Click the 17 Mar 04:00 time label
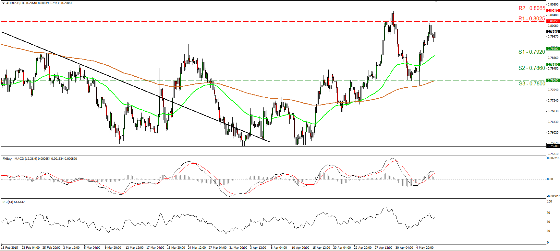The image size is (560, 251). pos(155,248)
